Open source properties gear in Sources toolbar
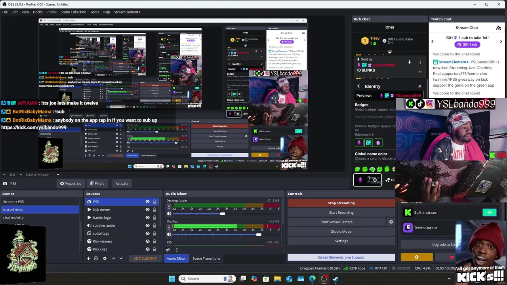 point(105,258)
